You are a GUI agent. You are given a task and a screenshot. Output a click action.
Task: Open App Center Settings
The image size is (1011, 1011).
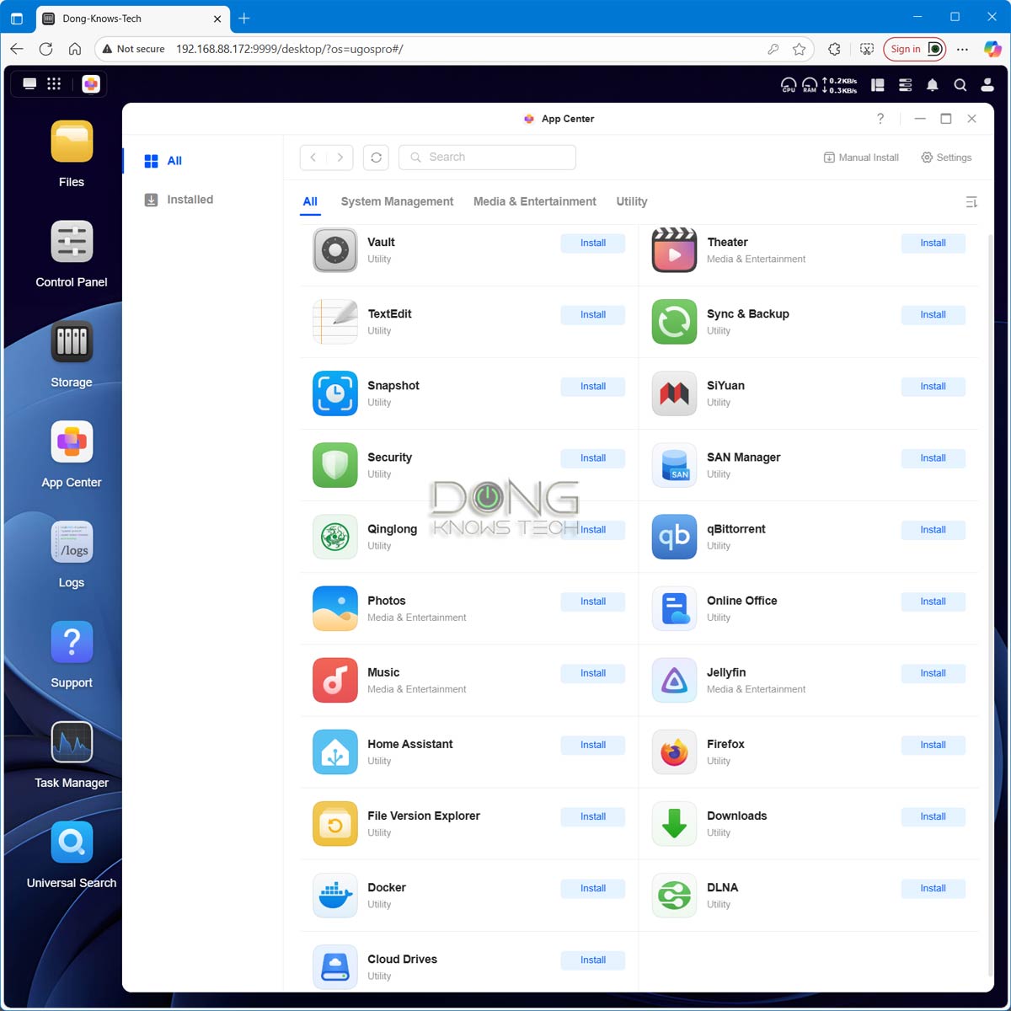tap(946, 158)
